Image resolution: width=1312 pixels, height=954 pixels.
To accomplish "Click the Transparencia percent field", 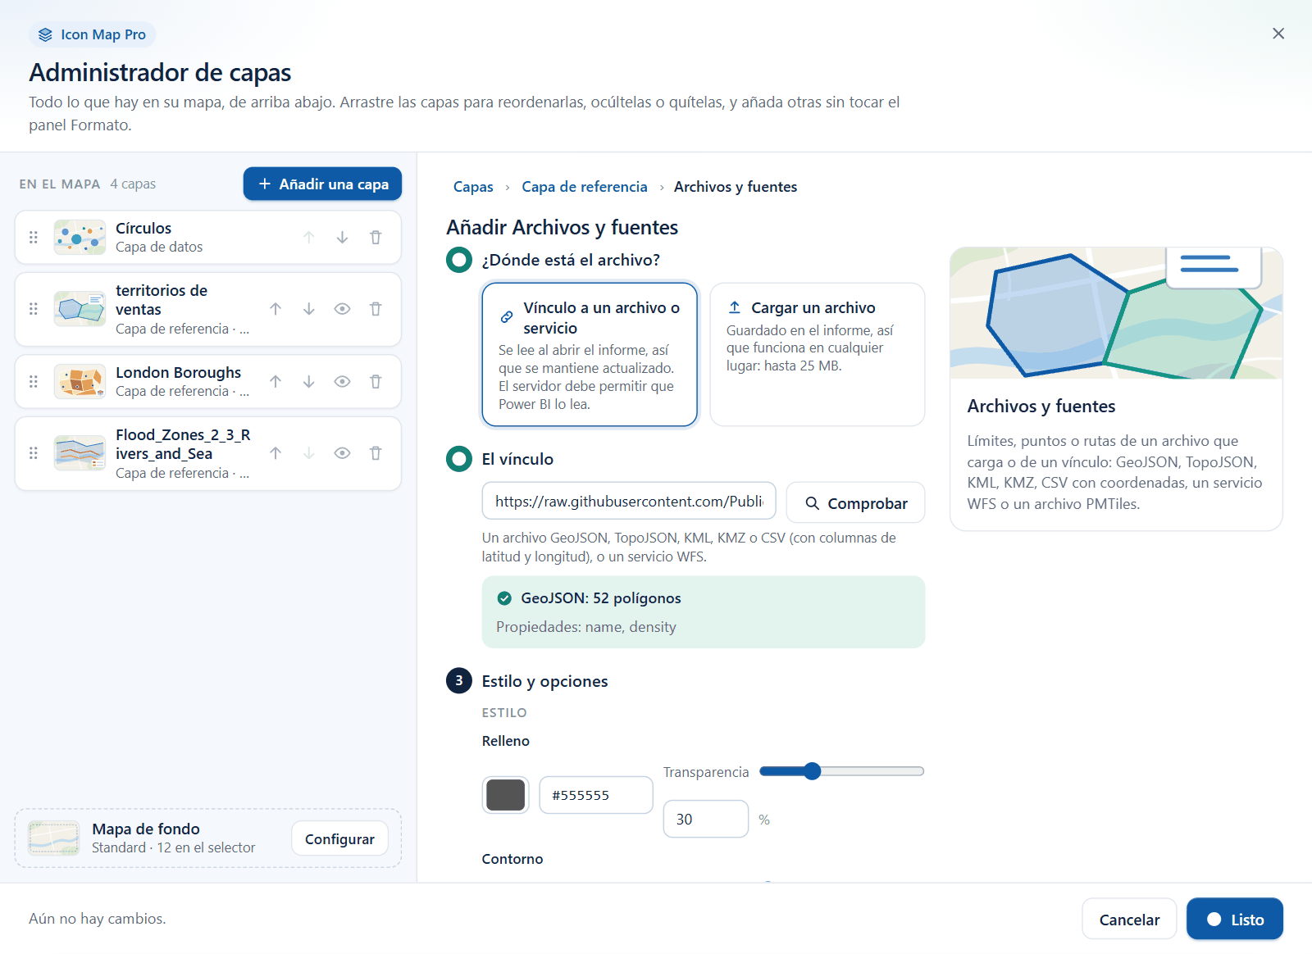I will click(x=706, y=819).
